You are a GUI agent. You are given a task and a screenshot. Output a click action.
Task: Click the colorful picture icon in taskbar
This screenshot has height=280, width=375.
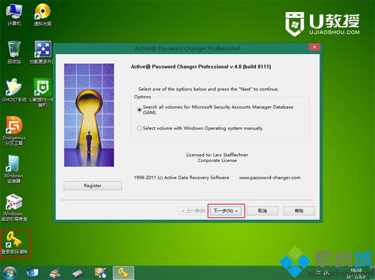coord(100,273)
